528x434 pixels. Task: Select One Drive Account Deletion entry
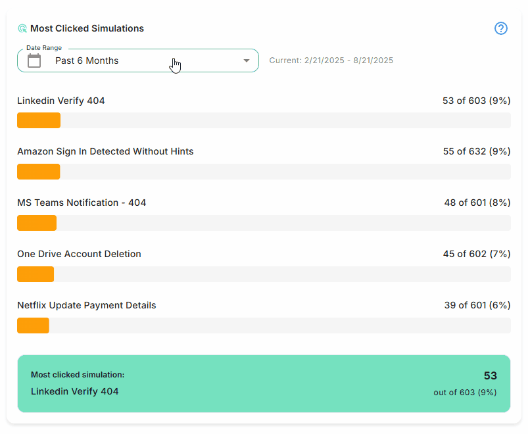[79, 254]
